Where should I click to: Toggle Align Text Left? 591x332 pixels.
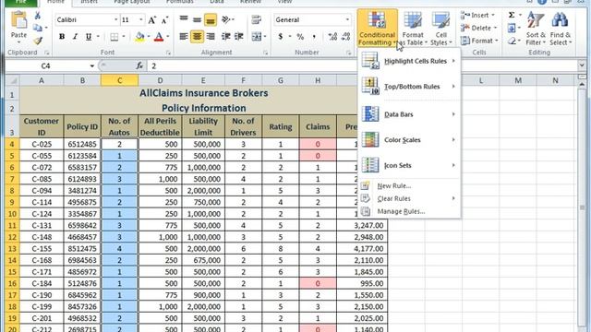click(x=184, y=37)
